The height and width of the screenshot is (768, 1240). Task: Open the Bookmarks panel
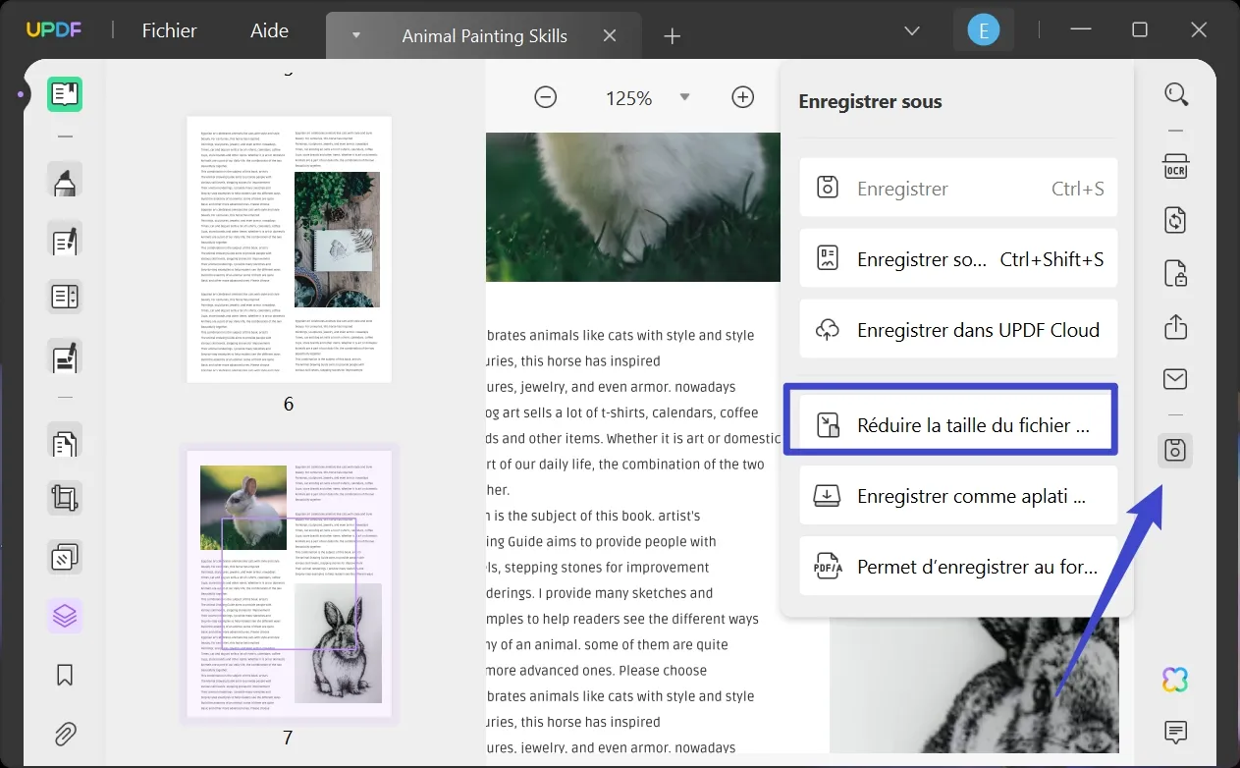[65, 675]
